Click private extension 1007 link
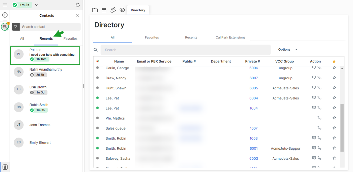The height and width of the screenshot is (172, 353). [254, 128]
